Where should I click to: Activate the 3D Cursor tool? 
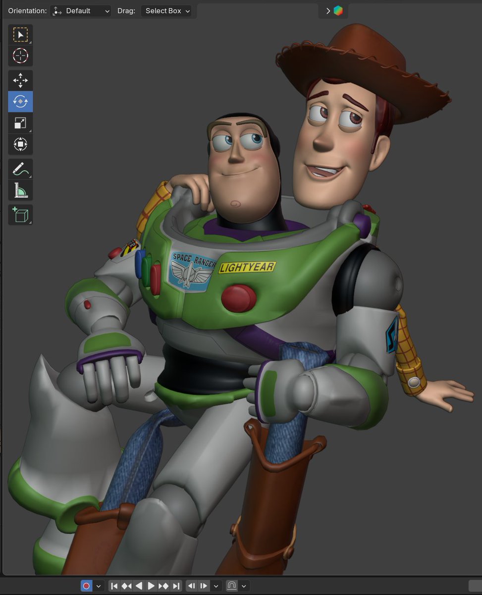click(20, 56)
